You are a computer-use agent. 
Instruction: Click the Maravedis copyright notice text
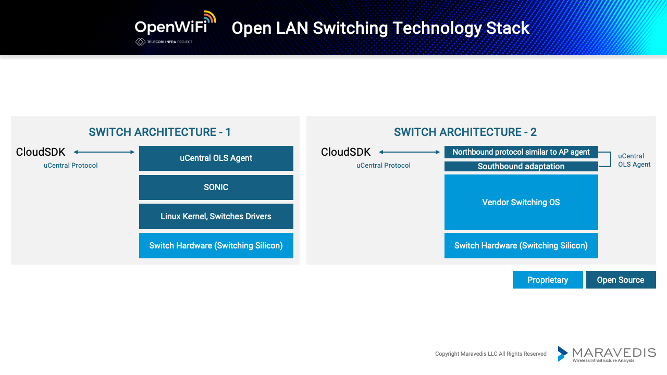coord(491,354)
